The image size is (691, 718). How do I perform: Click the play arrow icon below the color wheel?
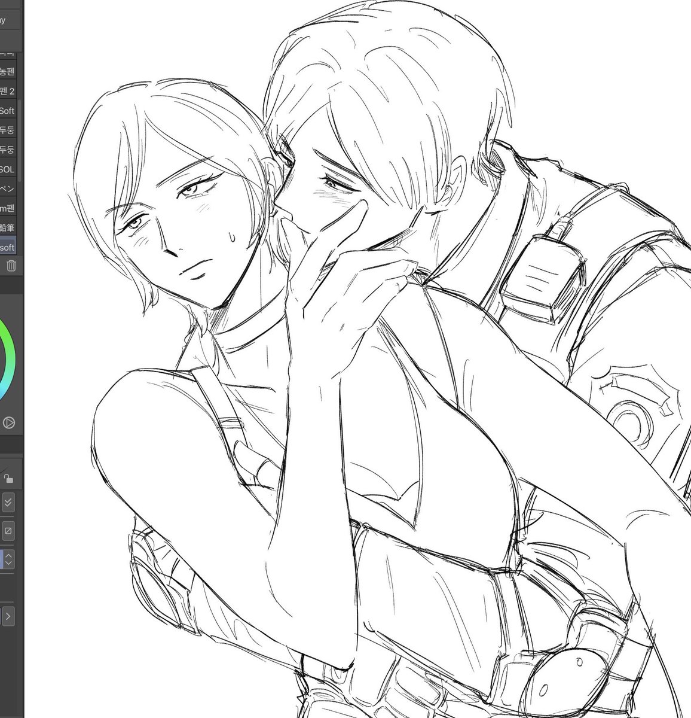pyautogui.click(x=8, y=422)
